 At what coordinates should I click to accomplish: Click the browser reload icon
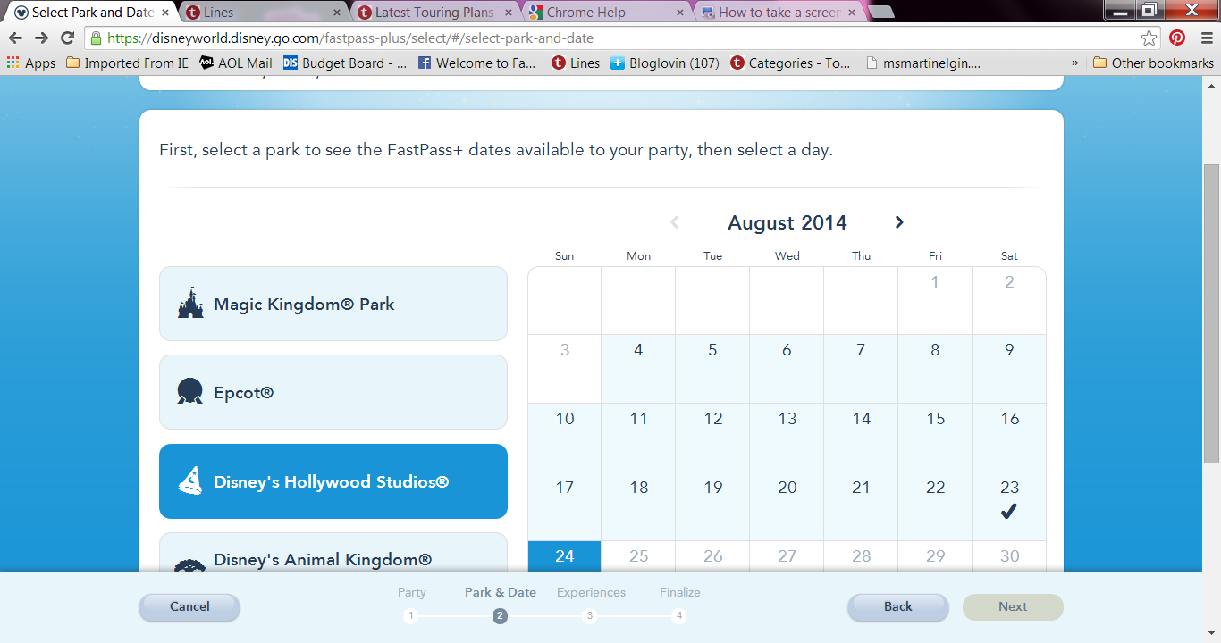(x=67, y=38)
